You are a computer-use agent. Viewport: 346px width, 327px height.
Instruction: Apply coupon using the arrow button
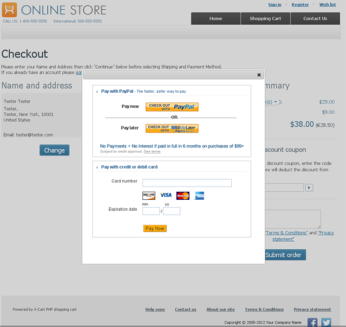tap(309, 188)
